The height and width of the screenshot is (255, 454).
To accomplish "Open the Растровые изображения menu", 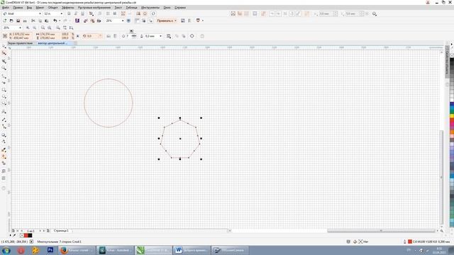I will click(94, 8).
